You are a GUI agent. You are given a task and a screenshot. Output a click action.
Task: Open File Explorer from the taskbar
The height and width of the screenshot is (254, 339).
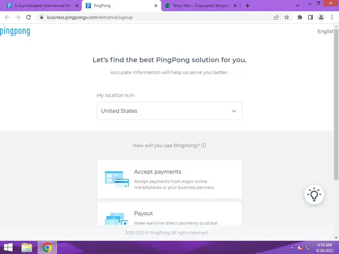[27, 247]
